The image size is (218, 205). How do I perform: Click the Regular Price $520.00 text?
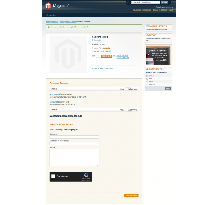[x=101, y=48]
